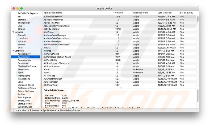This screenshot has width=210, height=128.
Task: Open Sync Services in sidebar
Action: [x=25, y=107]
